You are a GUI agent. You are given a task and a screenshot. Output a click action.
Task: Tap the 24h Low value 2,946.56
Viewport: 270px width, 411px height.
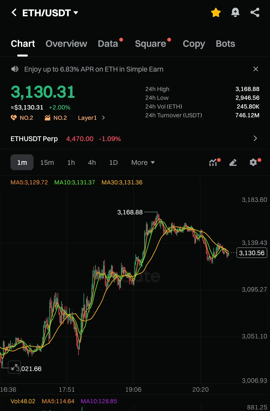coord(247,98)
